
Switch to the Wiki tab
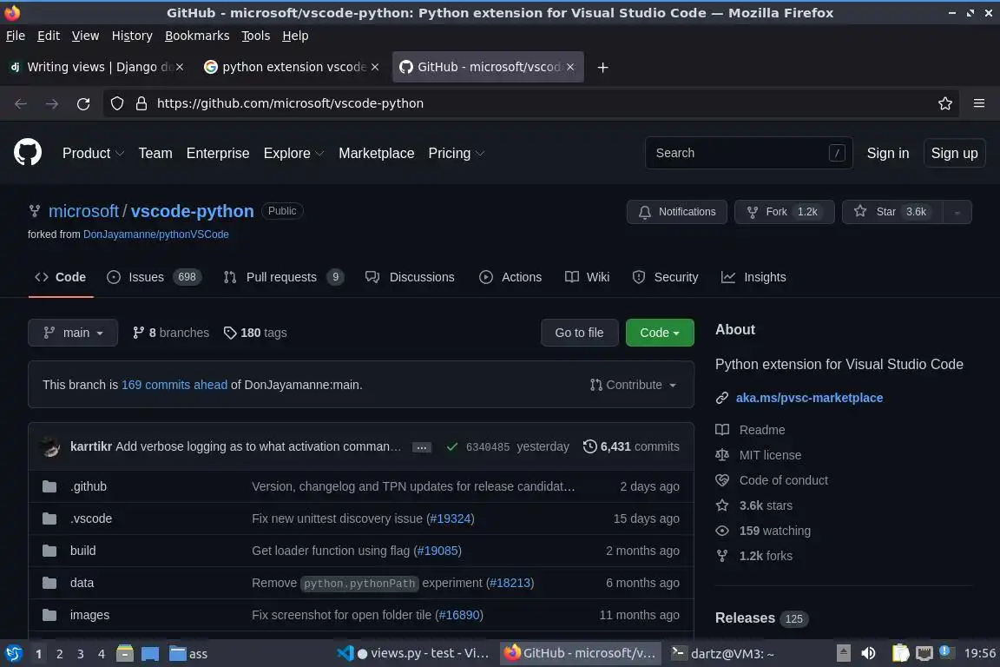(588, 277)
